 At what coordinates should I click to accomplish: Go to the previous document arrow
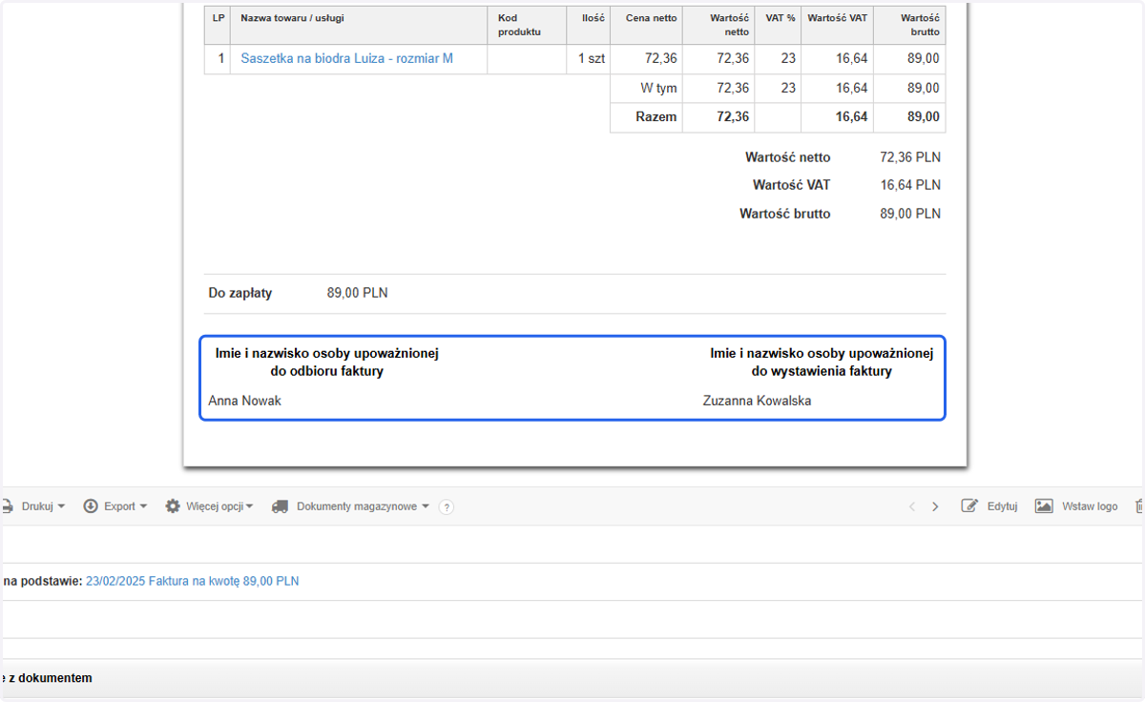pyautogui.click(x=911, y=506)
